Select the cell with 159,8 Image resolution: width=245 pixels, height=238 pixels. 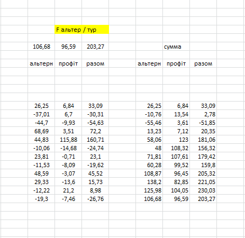(203, 165)
